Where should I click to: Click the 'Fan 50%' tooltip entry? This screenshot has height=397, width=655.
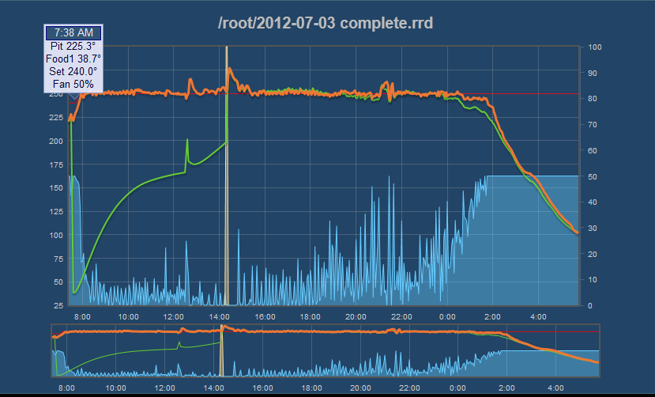point(72,84)
